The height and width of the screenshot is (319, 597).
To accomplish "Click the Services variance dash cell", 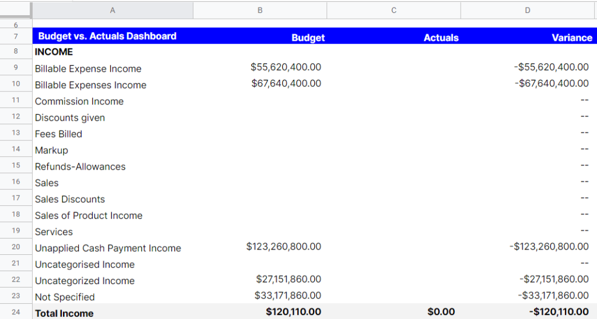I will (x=529, y=231).
